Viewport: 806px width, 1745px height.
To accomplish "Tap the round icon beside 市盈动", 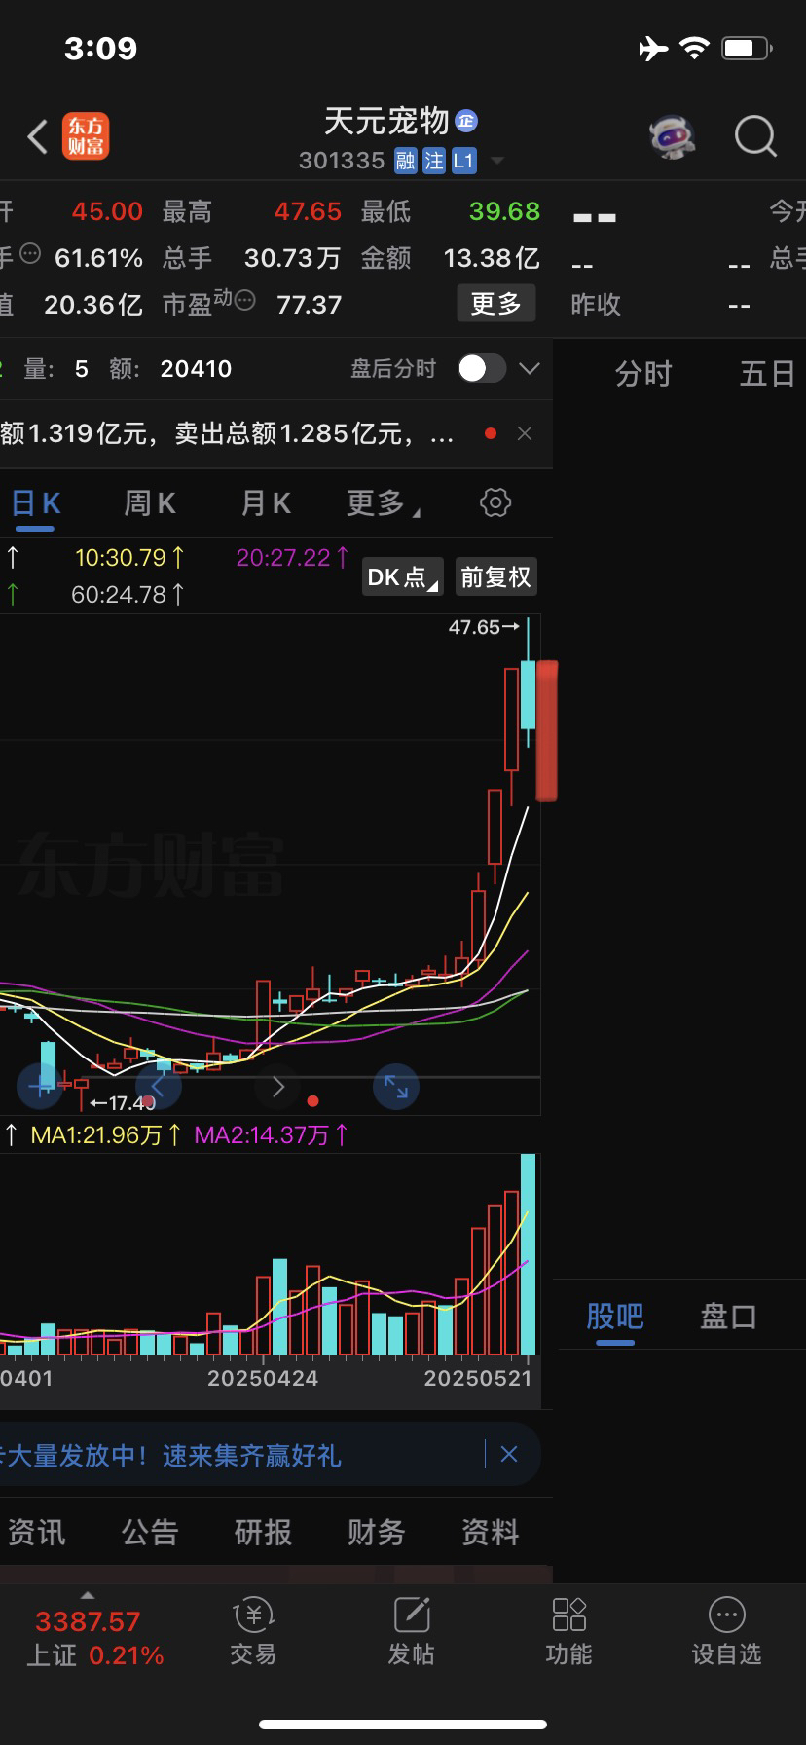I will [245, 300].
